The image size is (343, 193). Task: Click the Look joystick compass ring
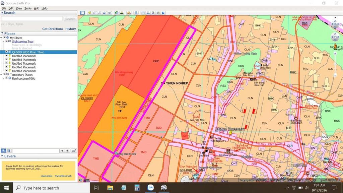[x=335, y=24]
